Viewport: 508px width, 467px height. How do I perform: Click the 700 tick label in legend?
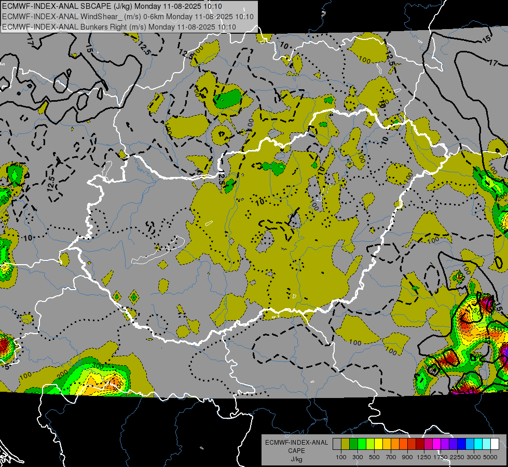tap(391, 457)
